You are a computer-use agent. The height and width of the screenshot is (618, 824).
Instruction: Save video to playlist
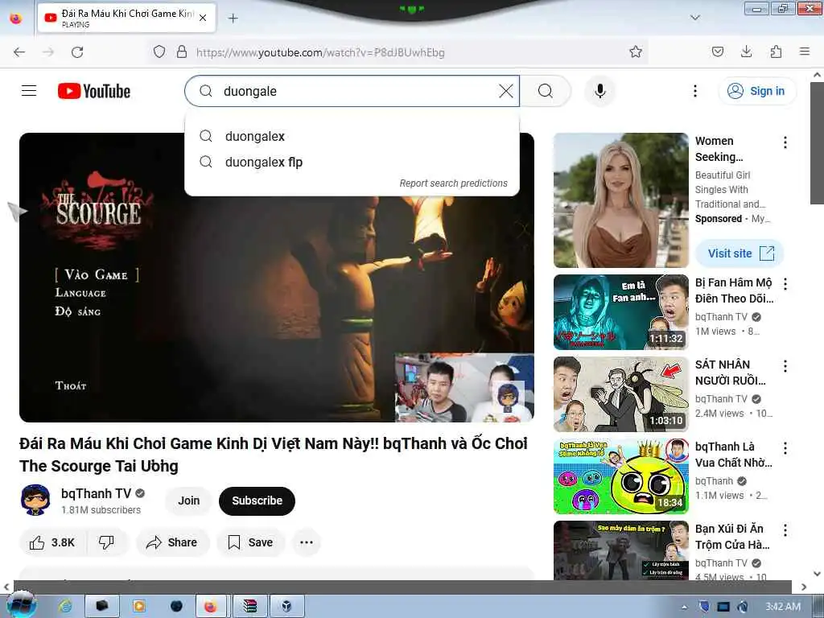(250, 542)
